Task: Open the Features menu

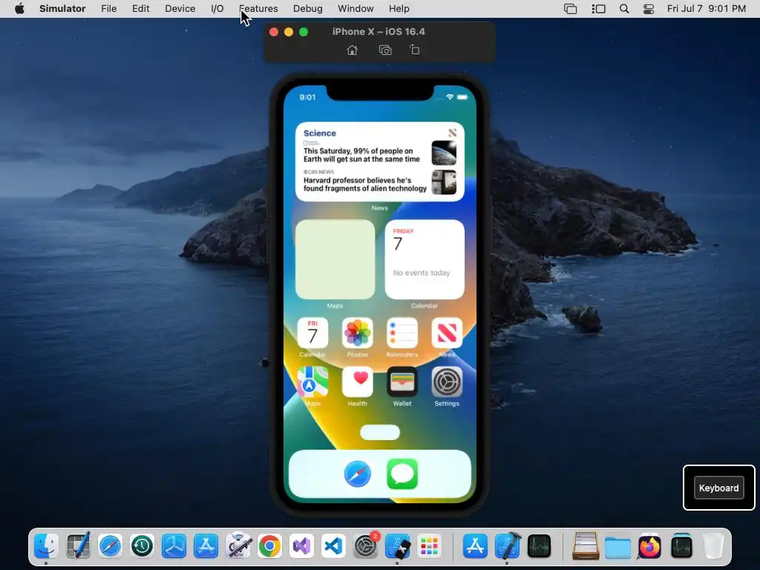Action: click(x=258, y=9)
